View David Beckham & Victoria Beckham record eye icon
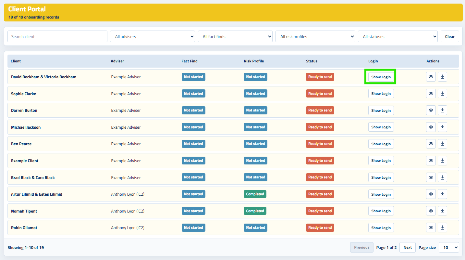The image size is (465, 260). (x=431, y=77)
